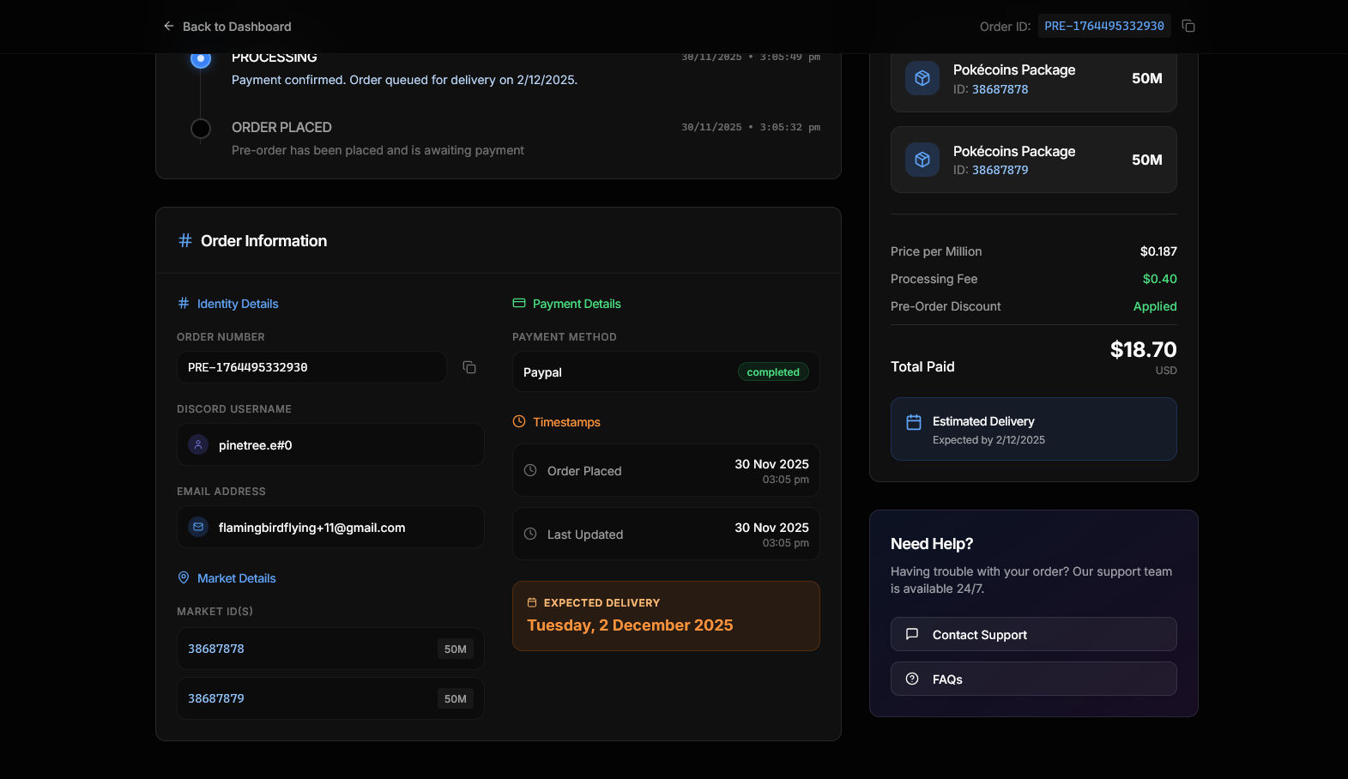Click the Contact Support button
The height and width of the screenshot is (779, 1348).
[1033, 634]
